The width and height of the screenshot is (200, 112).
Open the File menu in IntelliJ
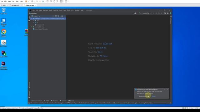pyautogui.click(x=33, y=10)
